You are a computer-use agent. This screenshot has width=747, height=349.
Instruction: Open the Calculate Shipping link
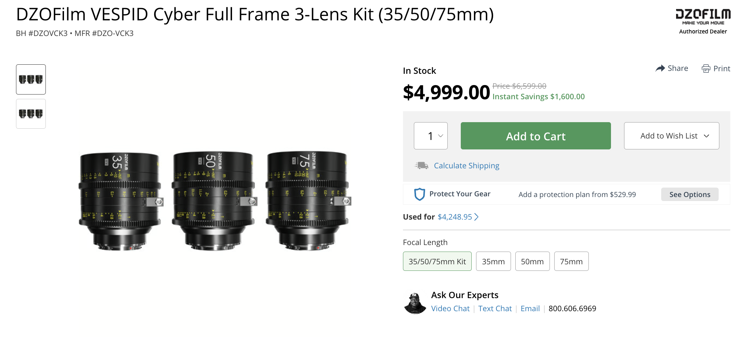466,166
